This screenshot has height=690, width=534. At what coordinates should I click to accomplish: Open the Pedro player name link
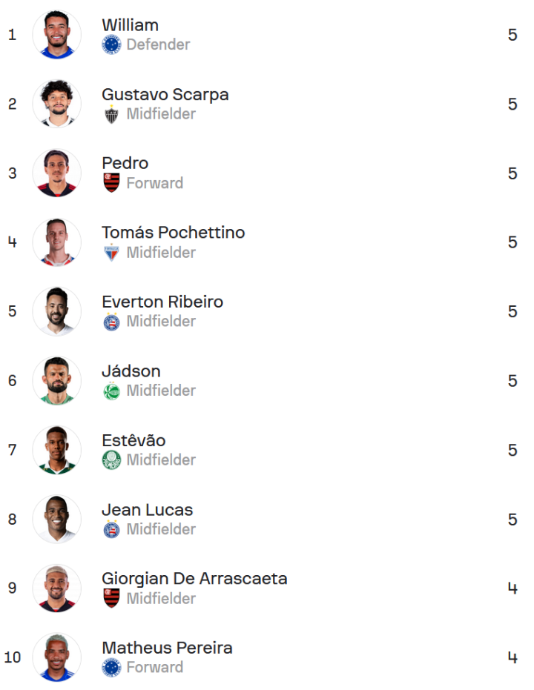tap(125, 163)
